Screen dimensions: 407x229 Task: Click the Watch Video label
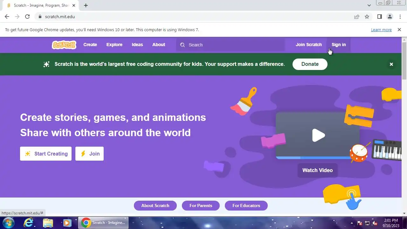pyautogui.click(x=317, y=170)
